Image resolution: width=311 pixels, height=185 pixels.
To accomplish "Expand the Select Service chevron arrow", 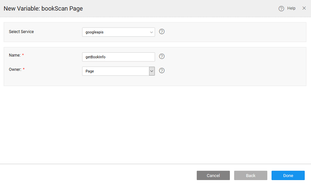I will tap(152, 32).
